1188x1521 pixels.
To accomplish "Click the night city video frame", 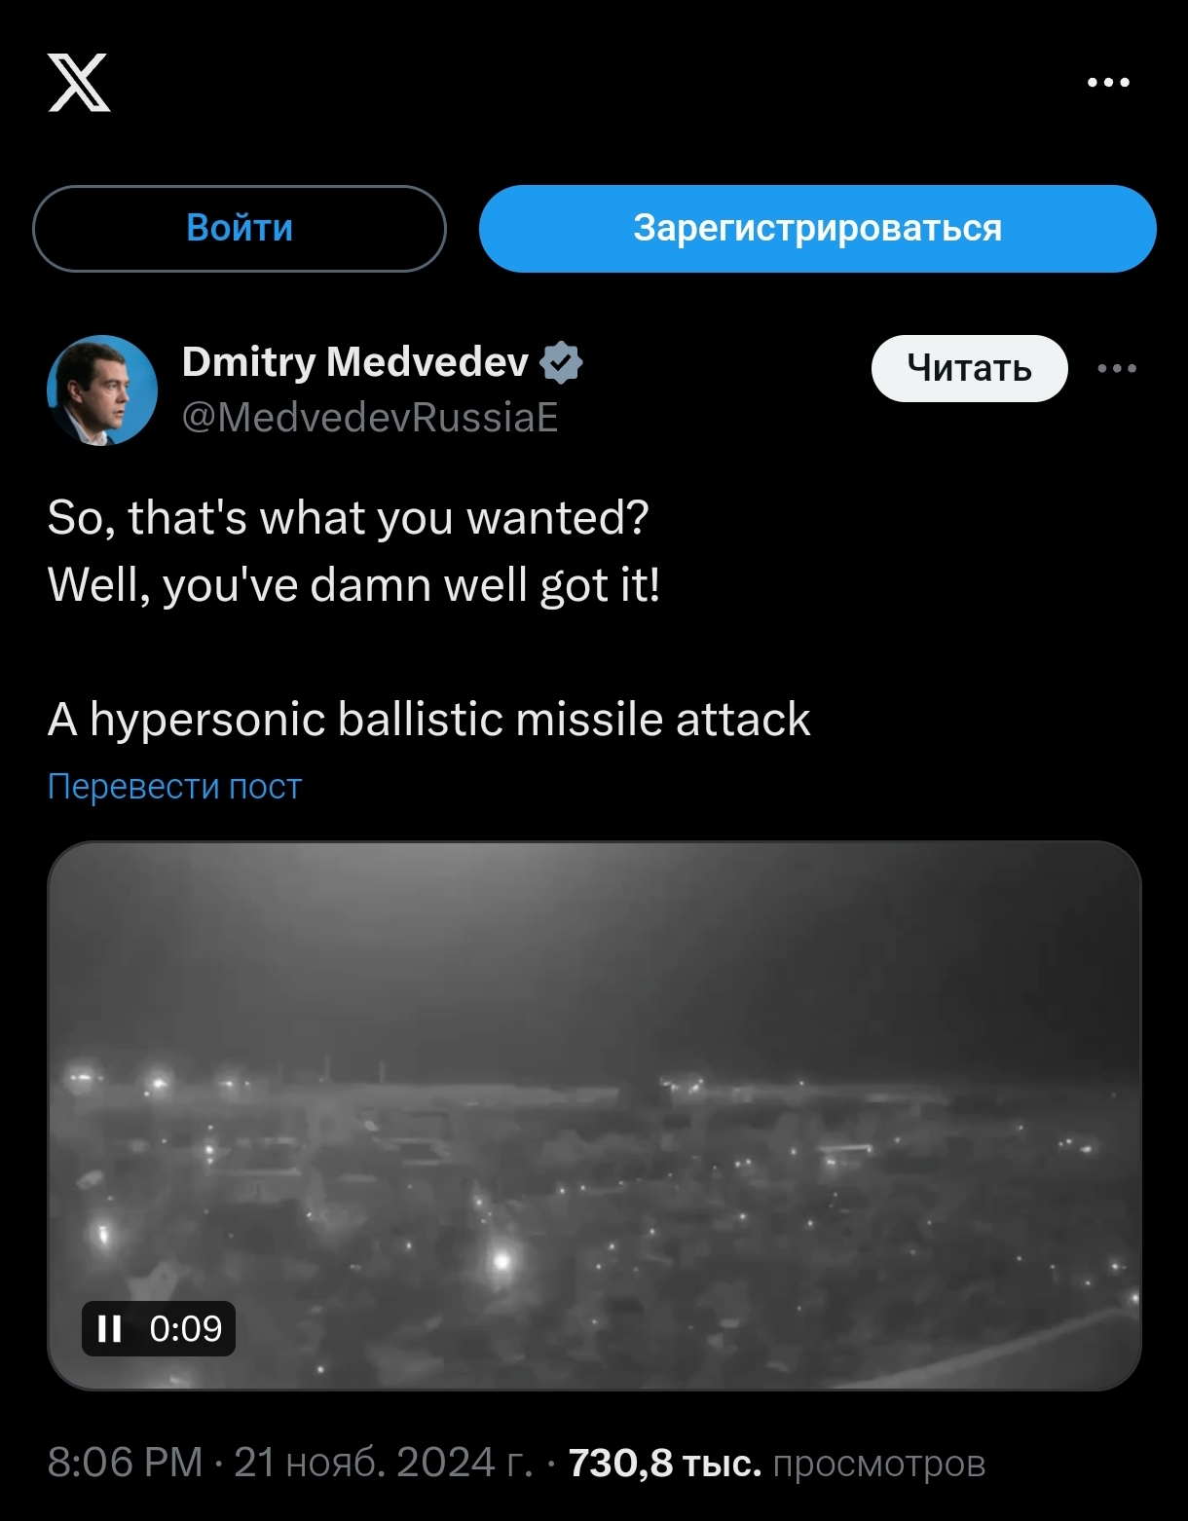I will pos(594,1115).
